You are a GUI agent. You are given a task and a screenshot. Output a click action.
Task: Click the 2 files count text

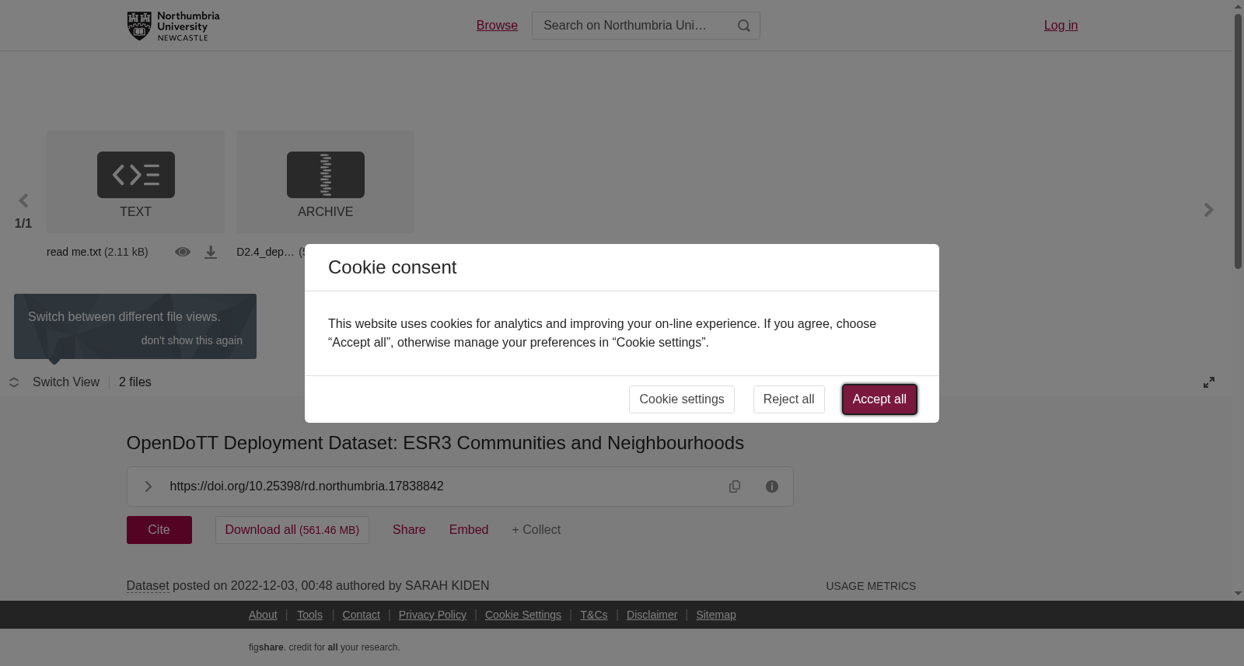(x=135, y=382)
